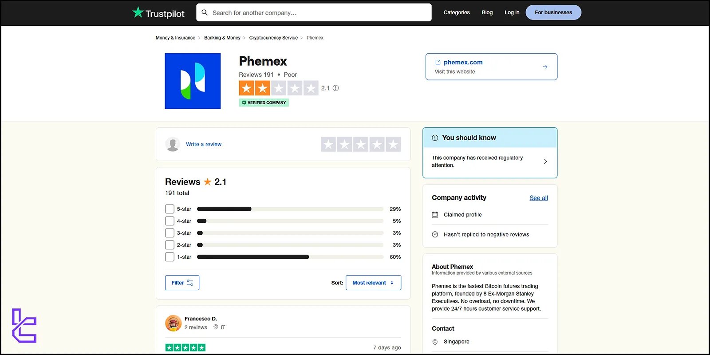Click the calendar icon beside Claimed profile
Viewport: 710px width, 355px height.
[x=435, y=215]
